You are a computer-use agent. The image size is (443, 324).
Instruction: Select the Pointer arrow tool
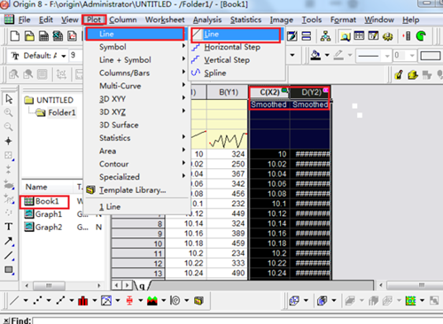point(9,99)
